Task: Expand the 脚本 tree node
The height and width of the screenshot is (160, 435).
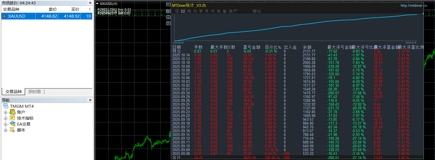Action: (5, 130)
